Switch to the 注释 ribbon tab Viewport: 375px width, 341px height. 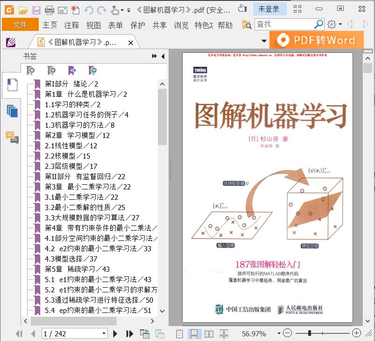[71, 25]
